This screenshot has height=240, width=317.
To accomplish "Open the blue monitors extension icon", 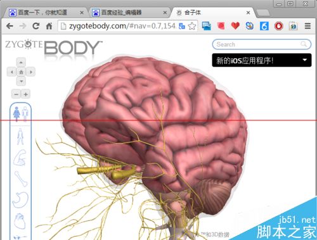I will pyautogui.click(x=206, y=26).
